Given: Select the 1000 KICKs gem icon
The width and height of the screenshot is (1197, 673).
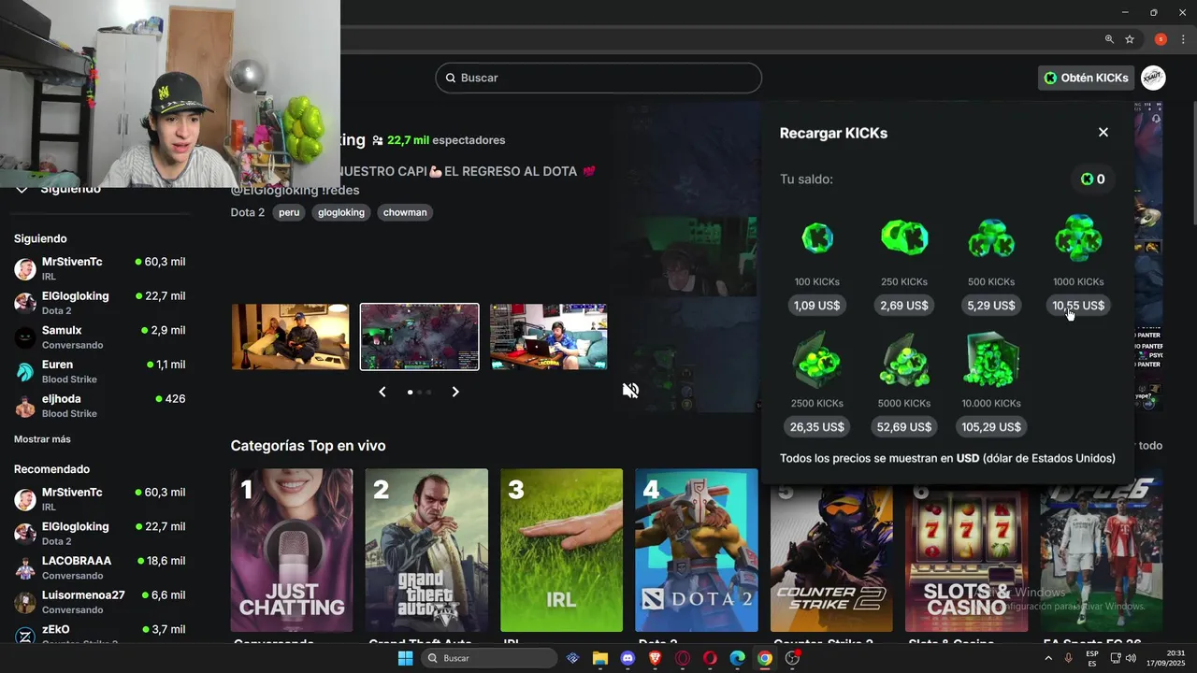Looking at the screenshot, I should pyautogui.click(x=1078, y=237).
